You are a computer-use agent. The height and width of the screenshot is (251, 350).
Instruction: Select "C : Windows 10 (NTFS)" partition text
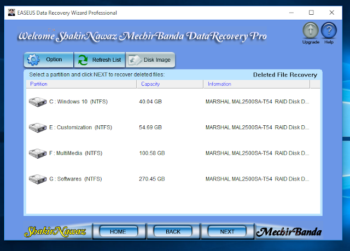(x=78, y=102)
